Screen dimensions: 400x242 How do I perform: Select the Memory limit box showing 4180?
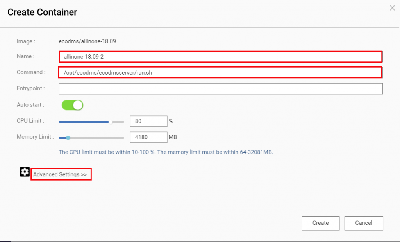pyautogui.click(x=149, y=137)
